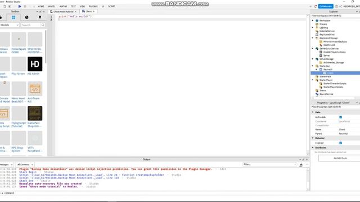Viewport: 360px width, 202px height.
Task: Open the HOME ribbon tab
Action: coord(41,6)
